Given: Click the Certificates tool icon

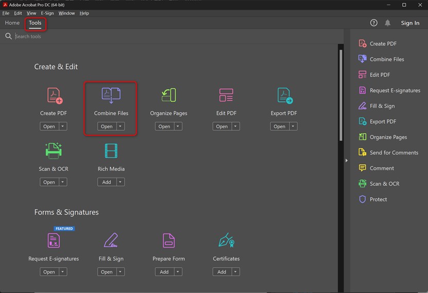Looking at the screenshot, I should click(x=227, y=240).
